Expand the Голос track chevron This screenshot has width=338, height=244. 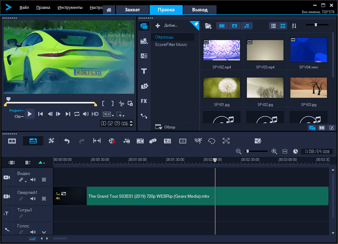[44, 232]
